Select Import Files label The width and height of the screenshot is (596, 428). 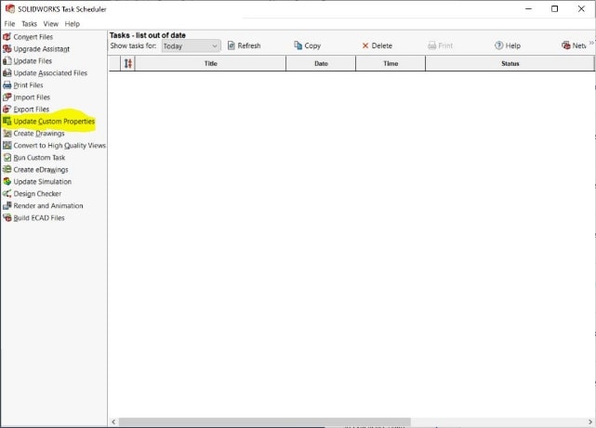[32, 97]
